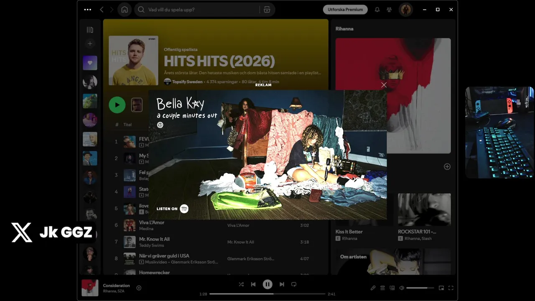Adjust the volume slider
Viewport: 535px width, 301px height.
(420, 288)
